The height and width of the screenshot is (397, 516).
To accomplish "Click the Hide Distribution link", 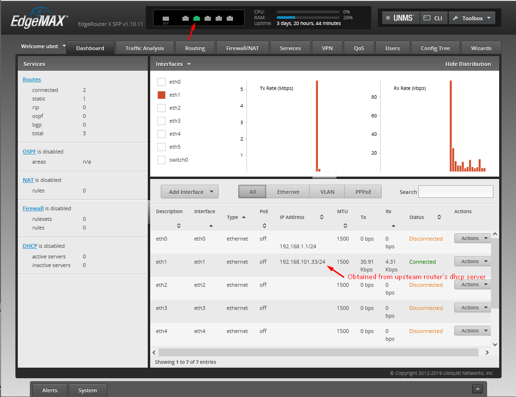I will 468,64.
